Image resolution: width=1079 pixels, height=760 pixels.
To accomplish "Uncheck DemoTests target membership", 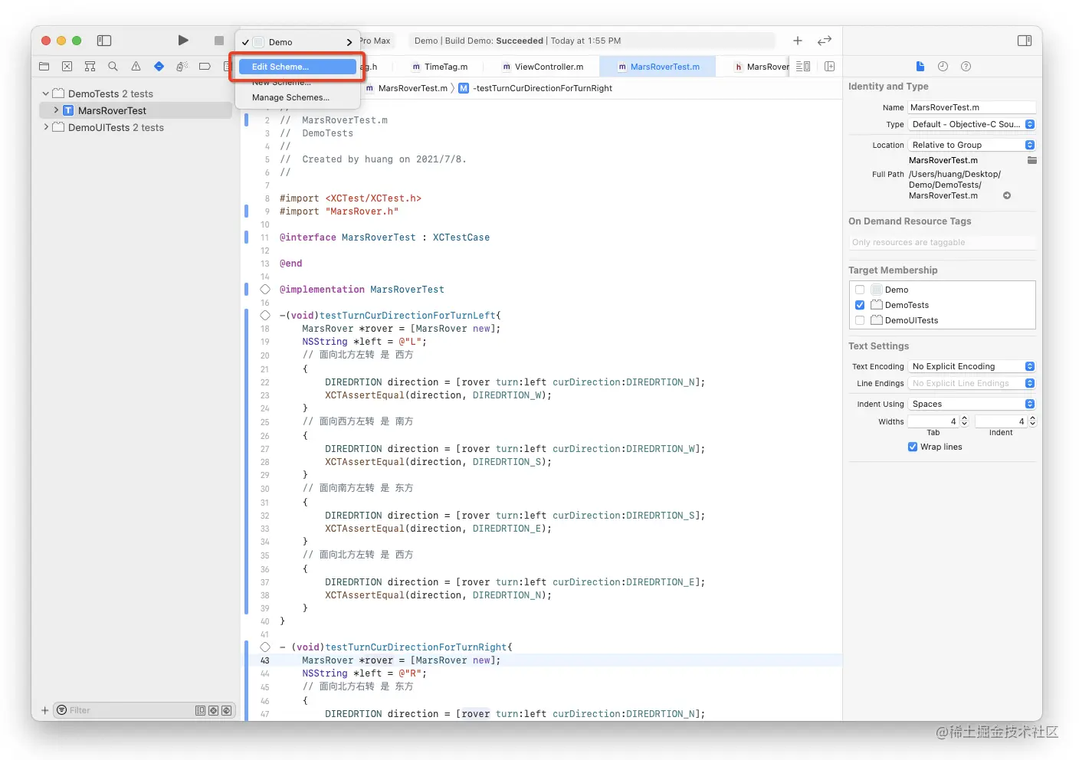I will [x=860, y=305].
